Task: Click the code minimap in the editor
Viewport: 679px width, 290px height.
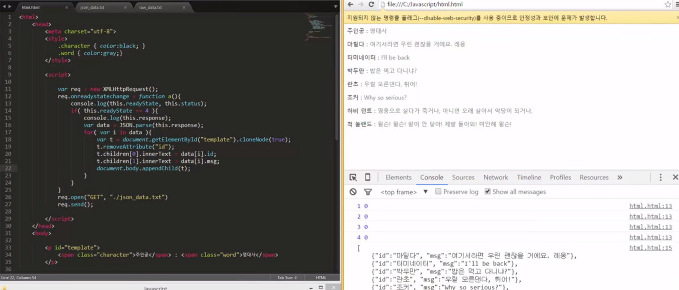Action: [x=320, y=26]
